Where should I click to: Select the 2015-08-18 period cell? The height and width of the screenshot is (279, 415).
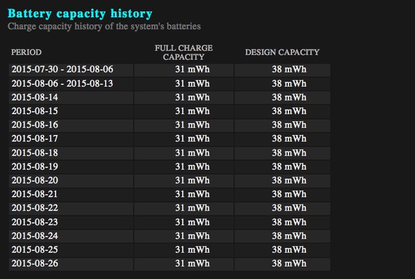35,152
